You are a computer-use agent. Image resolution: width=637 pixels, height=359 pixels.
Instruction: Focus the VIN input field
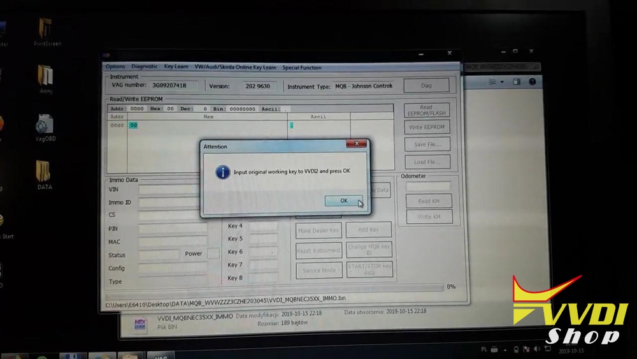[x=169, y=189]
